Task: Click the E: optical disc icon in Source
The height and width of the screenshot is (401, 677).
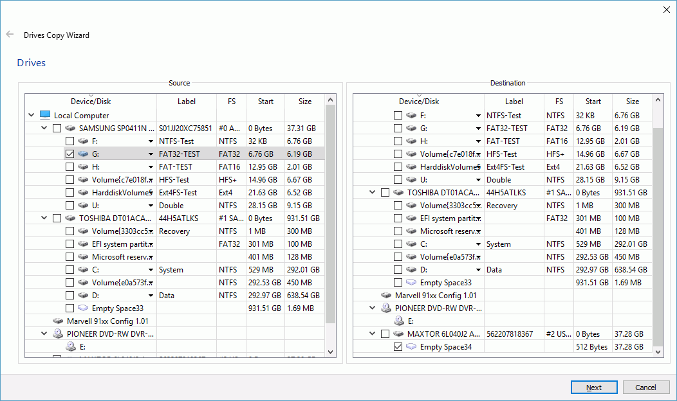Action: pyautogui.click(x=70, y=346)
